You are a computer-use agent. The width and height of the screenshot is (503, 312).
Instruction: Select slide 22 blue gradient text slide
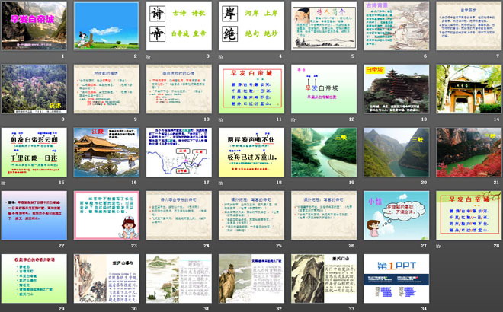point(34,215)
